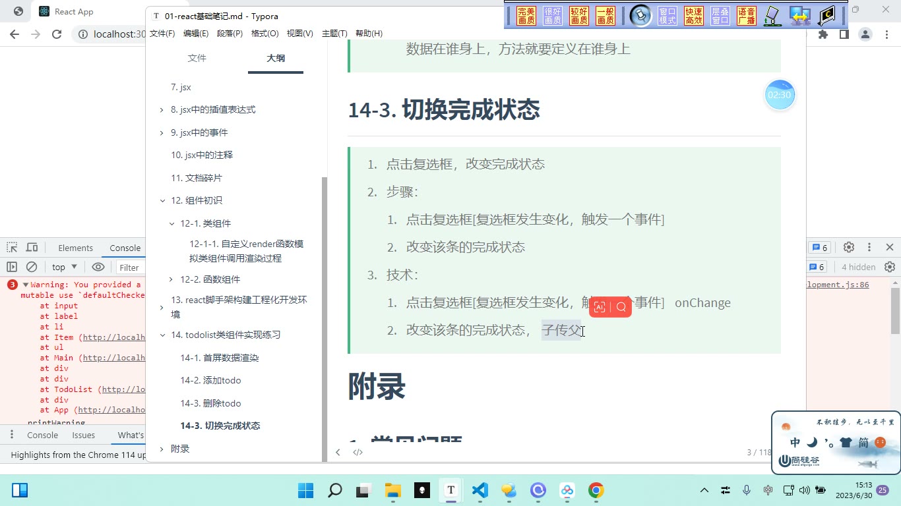
Task: Open the 语音广播 voice broadcast
Action: point(747,16)
